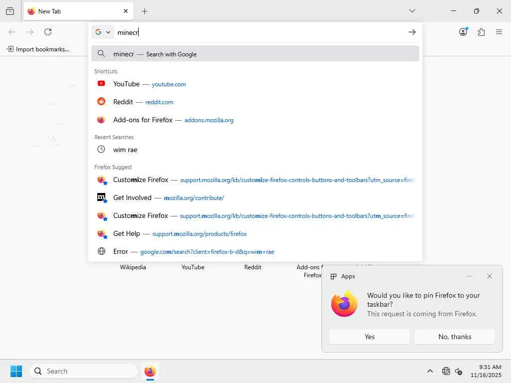The image size is (511, 383).
Task: Close the New Tab tab
Action: 126,11
